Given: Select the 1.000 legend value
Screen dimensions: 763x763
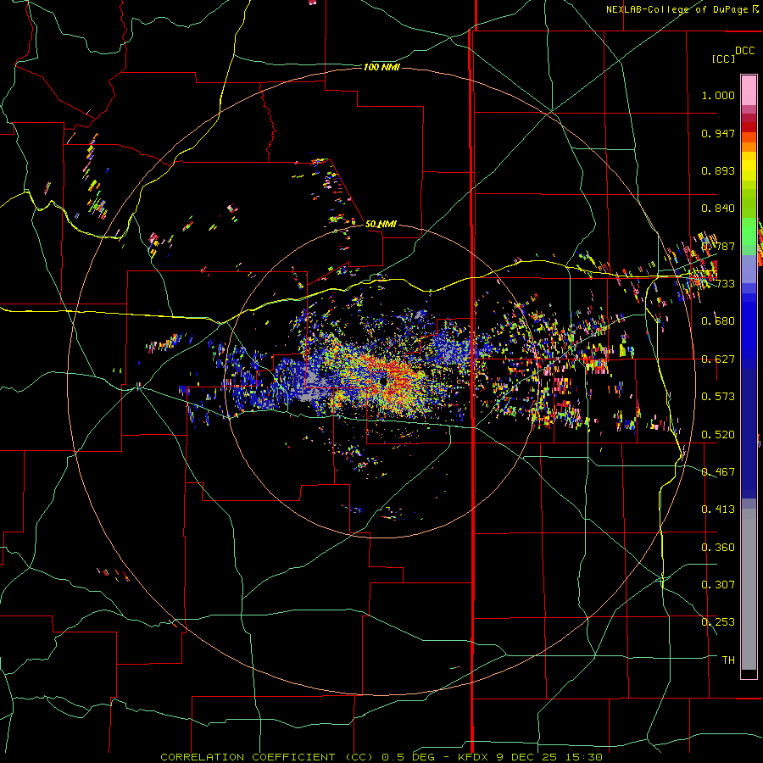Looking at the screenshot, I should coord(718,95).
